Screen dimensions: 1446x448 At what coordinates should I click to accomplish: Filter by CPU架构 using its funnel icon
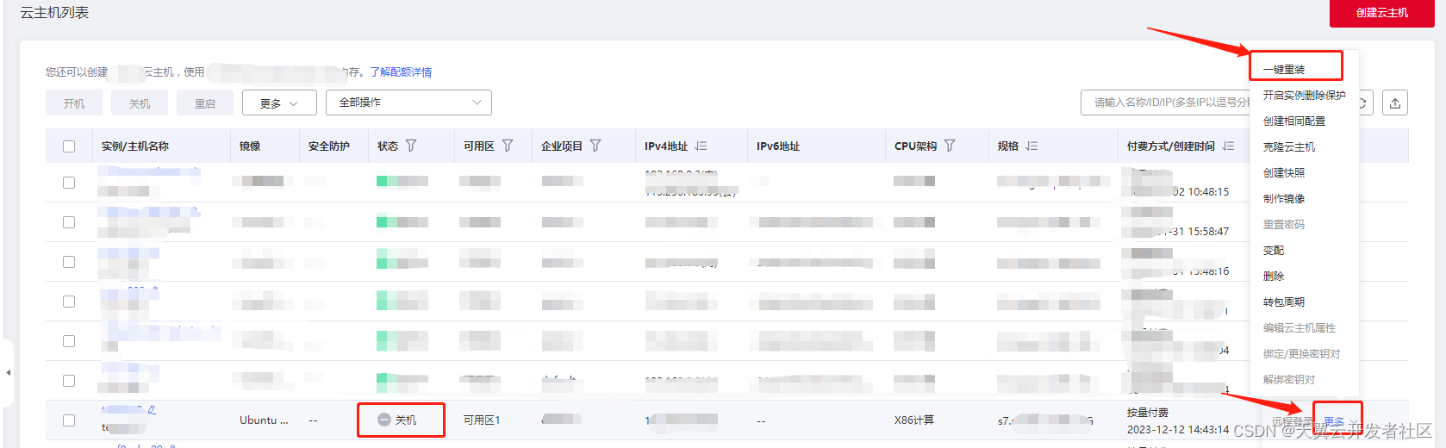pos(950,146)
